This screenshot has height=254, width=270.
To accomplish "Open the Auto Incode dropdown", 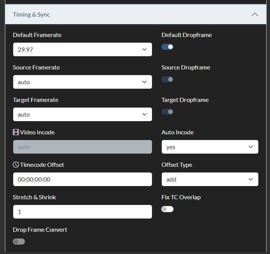I will pyautogui.click(x=210, y=147).
